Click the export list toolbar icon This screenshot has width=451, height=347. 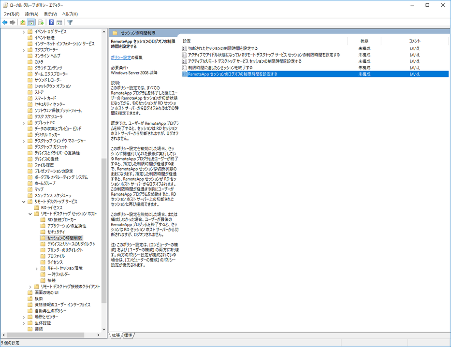coord(41,22)
